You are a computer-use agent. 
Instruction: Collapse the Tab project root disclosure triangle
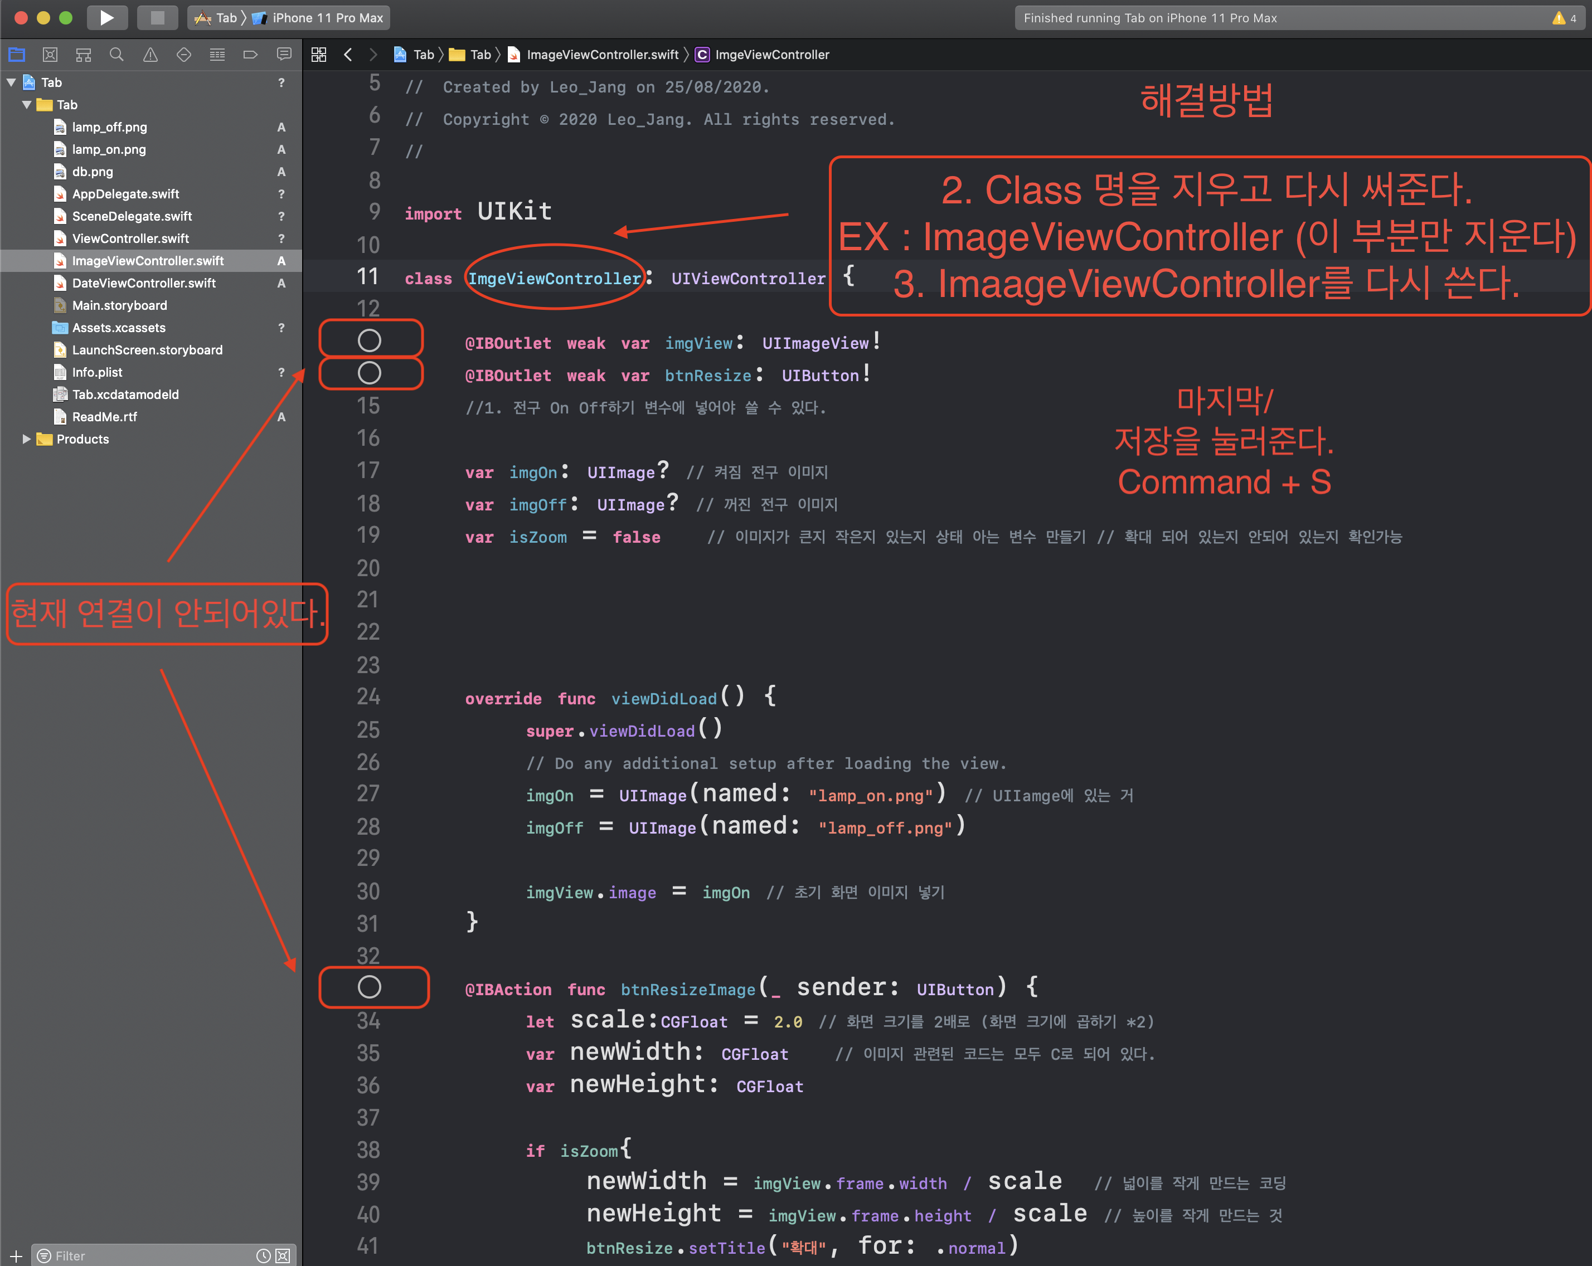tap(11, 82)
